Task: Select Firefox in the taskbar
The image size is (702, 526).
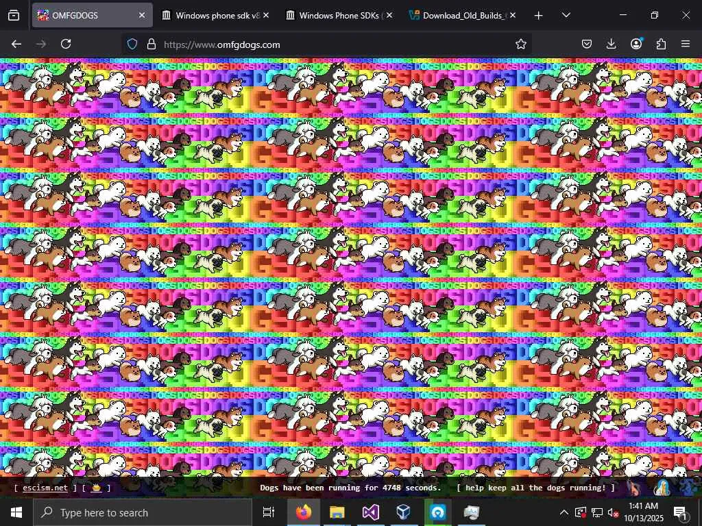Action: (x=304, y=512)
